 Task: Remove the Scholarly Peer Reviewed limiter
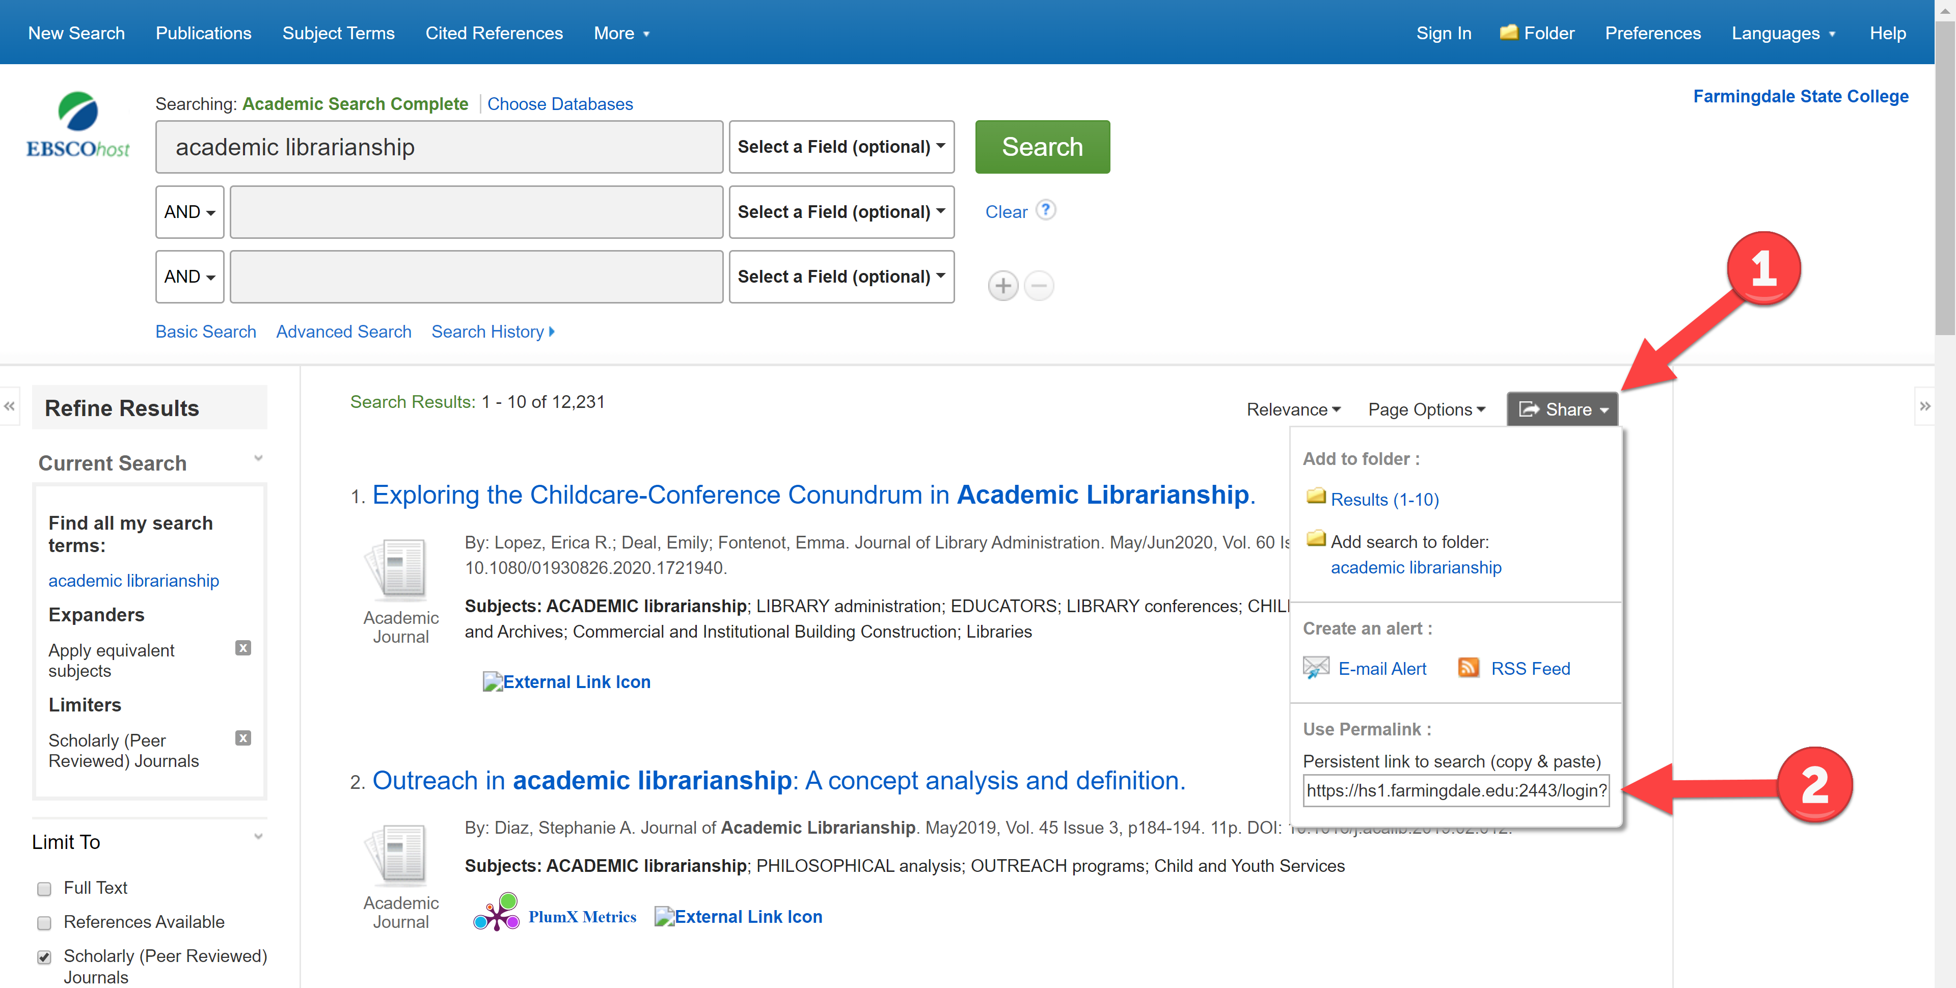coord(243,738)
